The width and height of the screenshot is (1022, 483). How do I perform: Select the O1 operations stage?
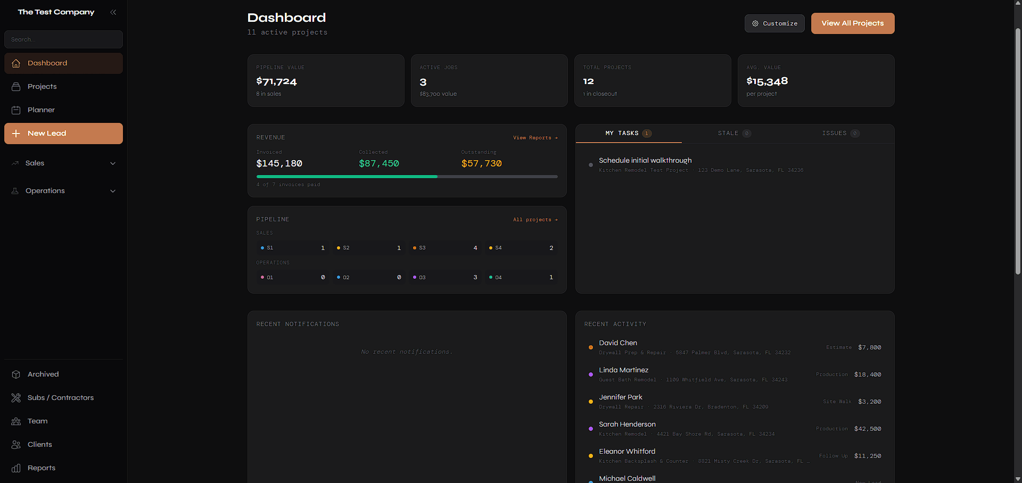click(293, 278)
